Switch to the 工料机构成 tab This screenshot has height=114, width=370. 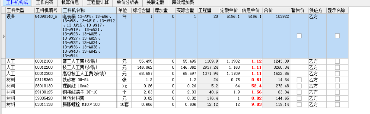click(17, 3)
